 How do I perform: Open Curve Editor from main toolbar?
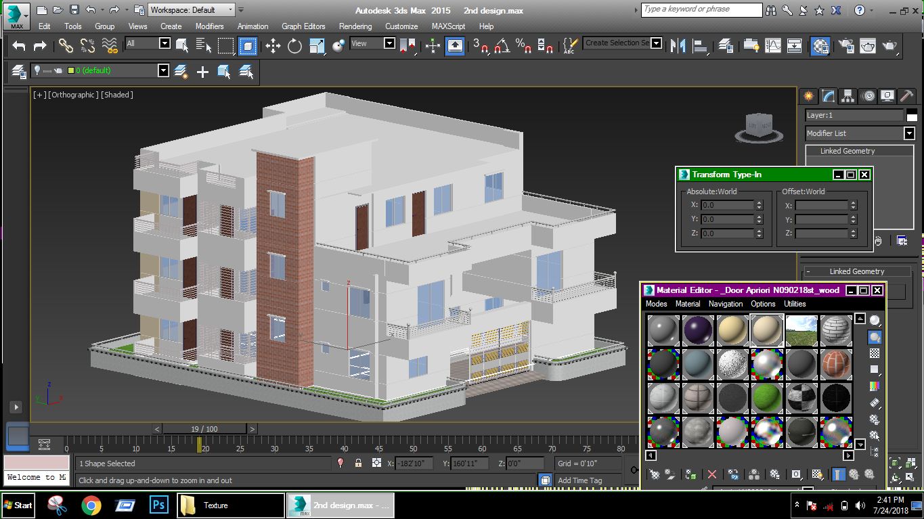pos(773,46)
